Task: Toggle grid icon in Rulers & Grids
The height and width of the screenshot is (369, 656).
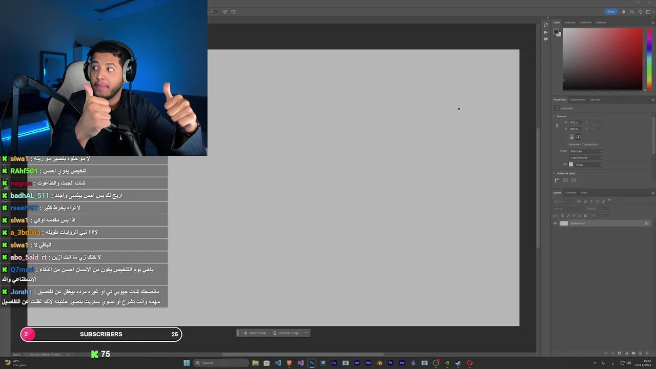Action: click(565, 180)
